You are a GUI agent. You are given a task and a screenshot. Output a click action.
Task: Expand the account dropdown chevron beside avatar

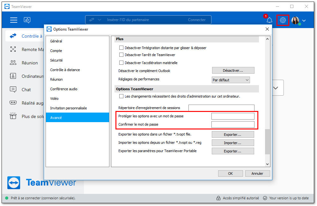tap(304, 20)
